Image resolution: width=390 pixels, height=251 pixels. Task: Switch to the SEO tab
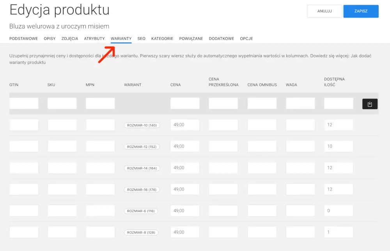(141, 39)
